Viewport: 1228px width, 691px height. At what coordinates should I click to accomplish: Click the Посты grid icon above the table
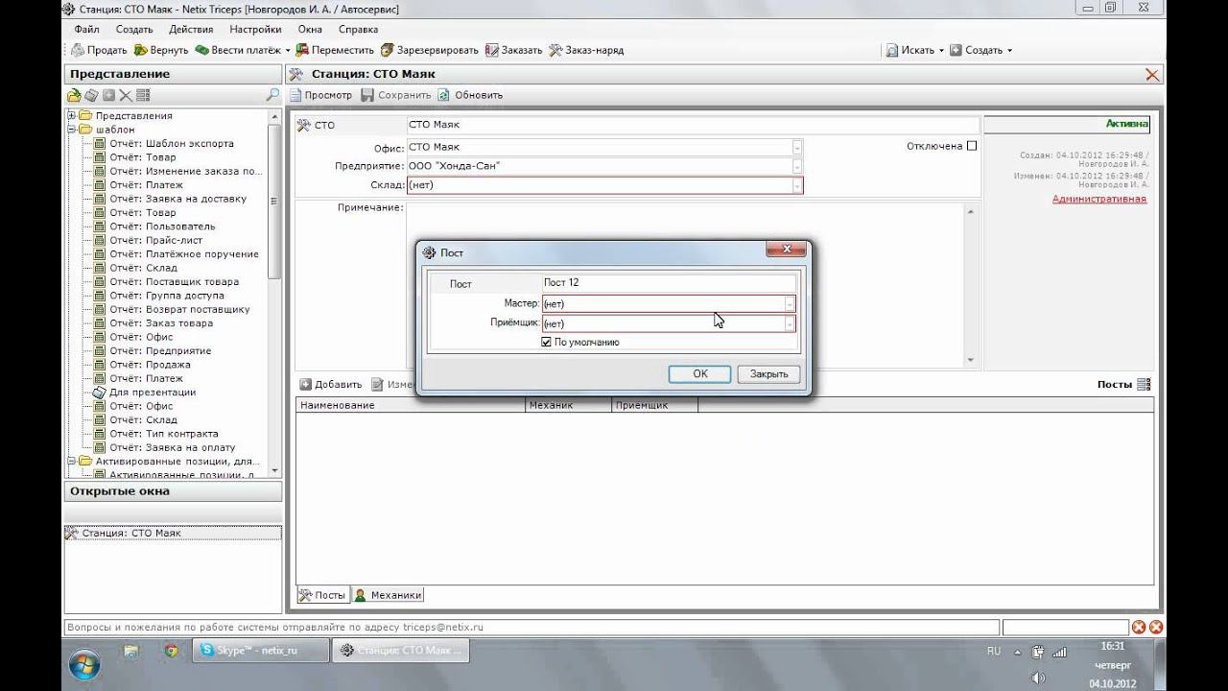pos(1143,384)
